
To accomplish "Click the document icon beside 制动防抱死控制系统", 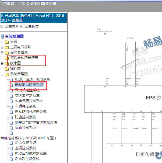I will pyautogui.click(x=11, y=112).
